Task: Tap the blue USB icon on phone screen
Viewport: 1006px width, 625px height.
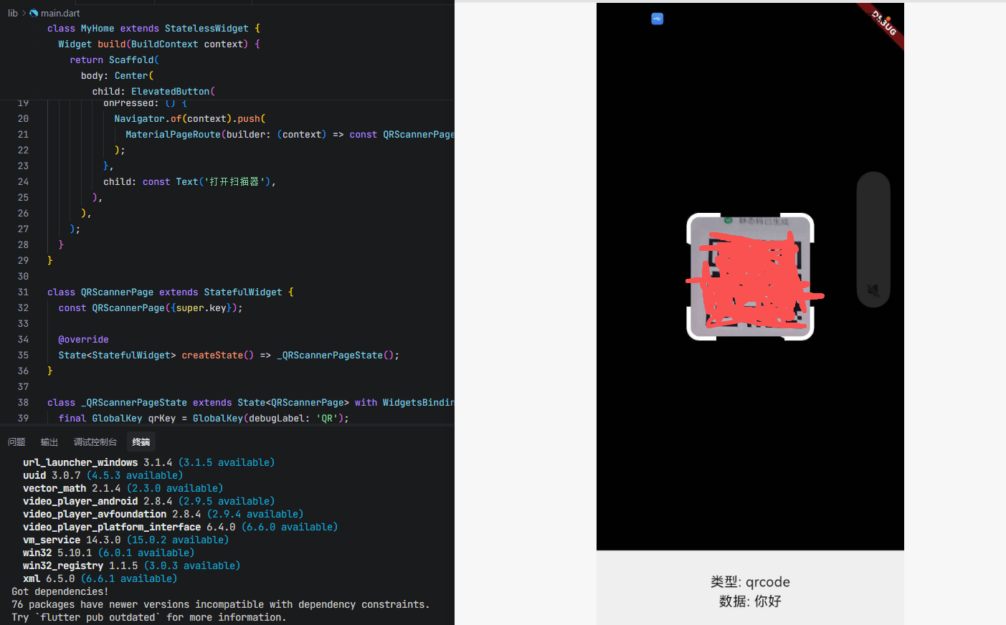Action: (x=658, y=19)
